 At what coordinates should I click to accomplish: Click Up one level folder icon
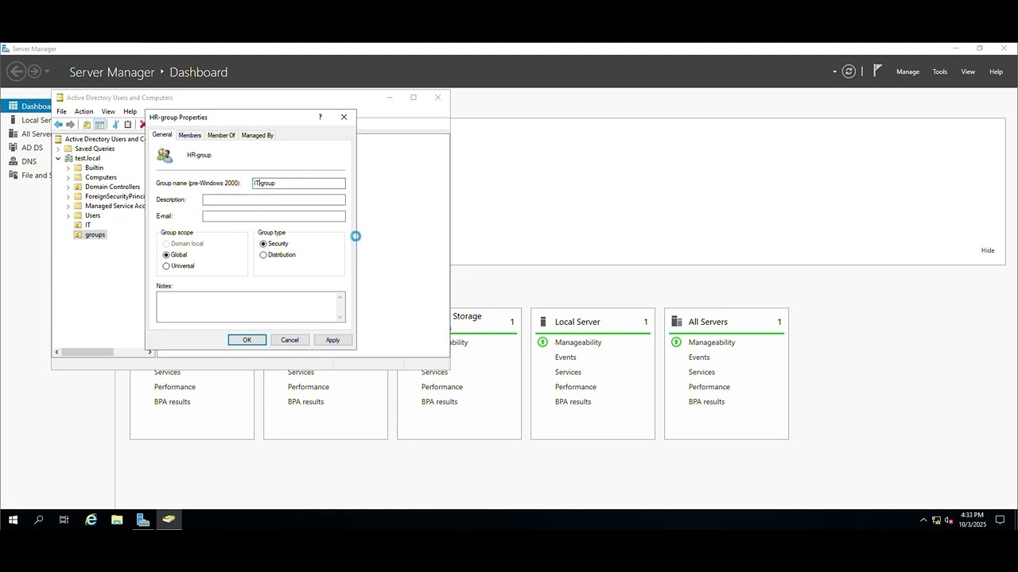pos(87,125)
